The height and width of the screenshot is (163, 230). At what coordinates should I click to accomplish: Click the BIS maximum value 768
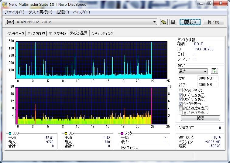[107, 142]
